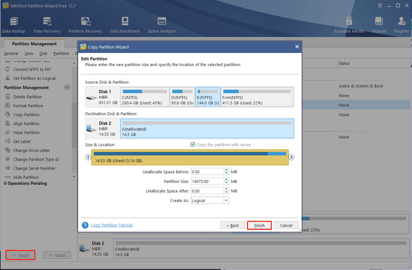Click the partition size slider bar
The height and width of the screenshot is (270, 412).
click(x=190, y=157)
